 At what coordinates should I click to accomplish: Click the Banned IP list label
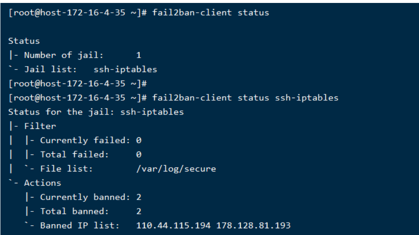(79, 226)
